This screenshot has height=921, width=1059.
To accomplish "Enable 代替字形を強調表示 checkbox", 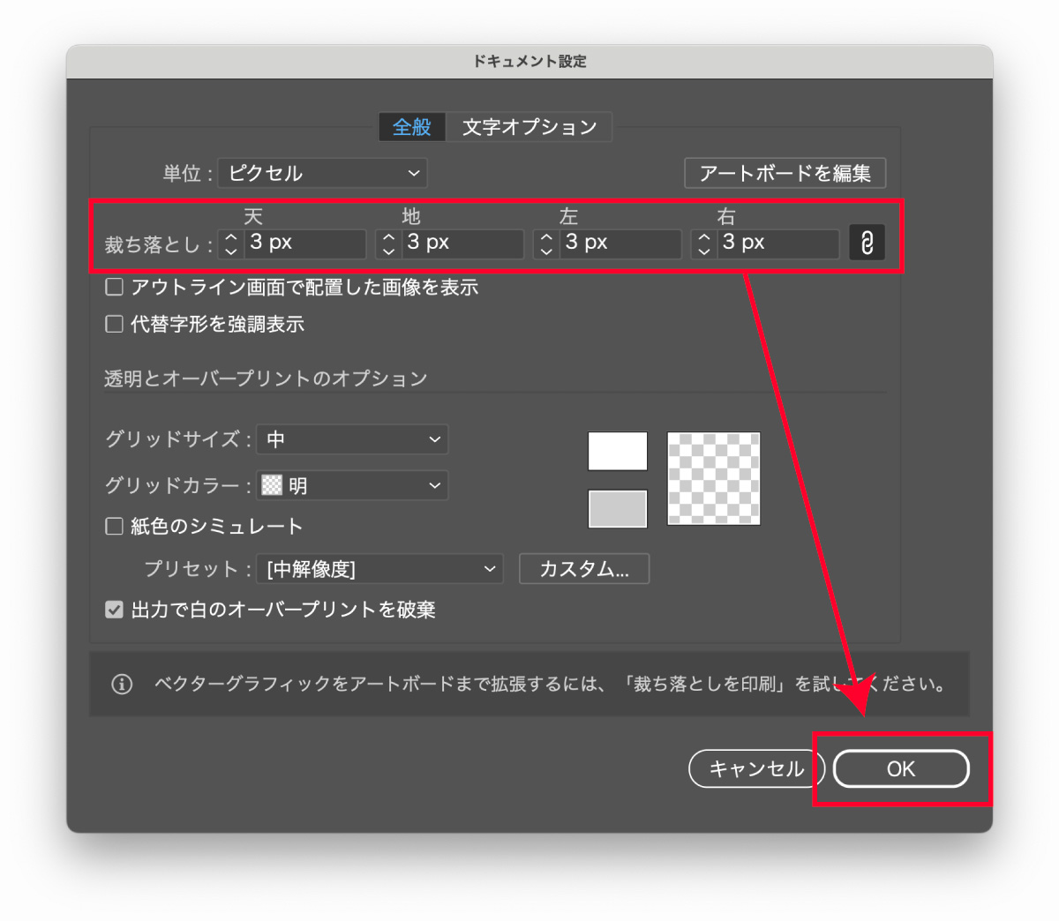I will (x=114, y=324).
